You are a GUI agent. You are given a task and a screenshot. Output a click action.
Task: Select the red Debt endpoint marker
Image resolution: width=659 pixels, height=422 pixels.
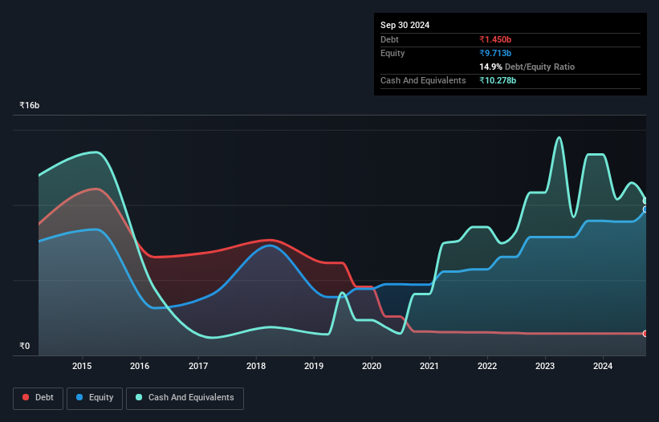tap(645, 334)
